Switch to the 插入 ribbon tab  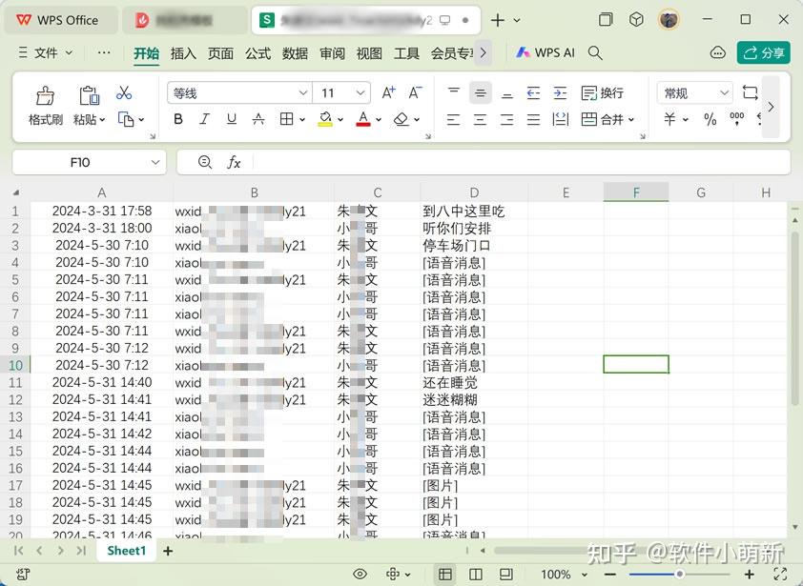coord(182,54)
